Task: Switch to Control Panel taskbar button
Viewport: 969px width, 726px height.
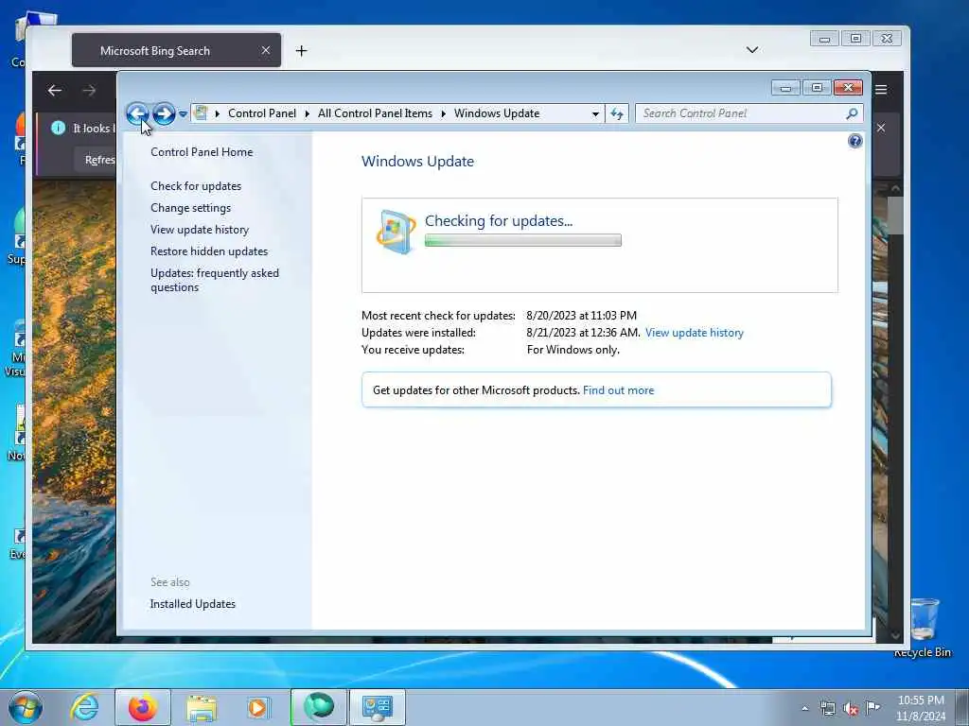Action: (378, 707)
